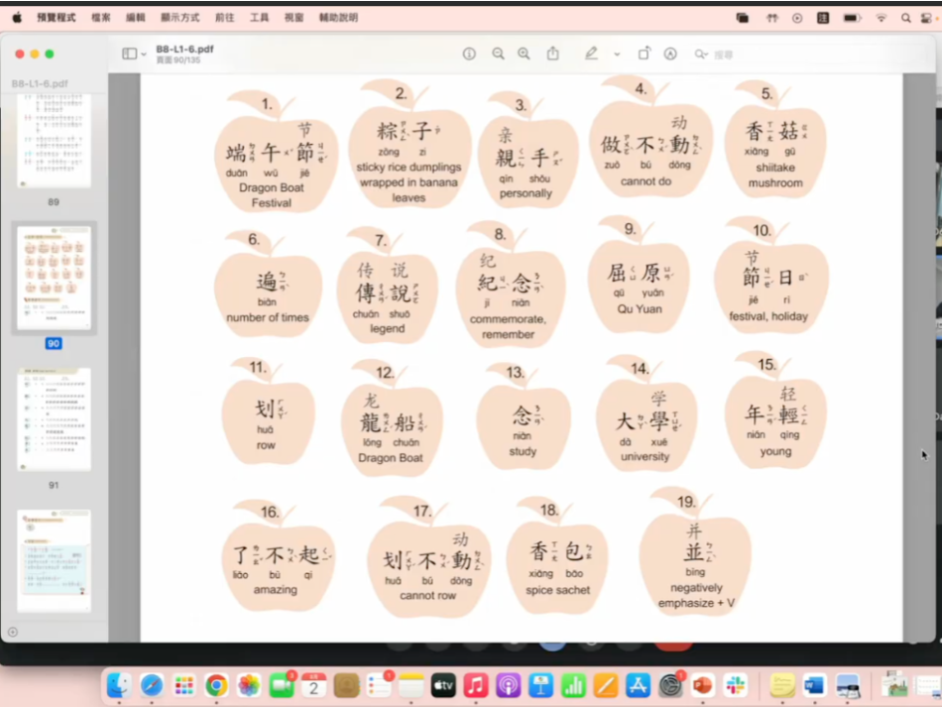
Task: Open the sidebar view options dropdown
Action: 133,54
